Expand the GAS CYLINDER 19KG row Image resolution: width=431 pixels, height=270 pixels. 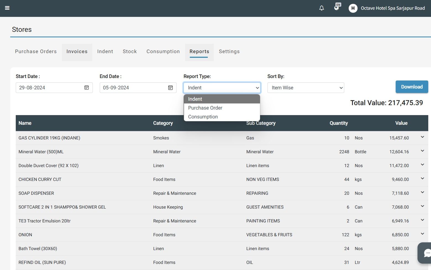tap(422, 137)
